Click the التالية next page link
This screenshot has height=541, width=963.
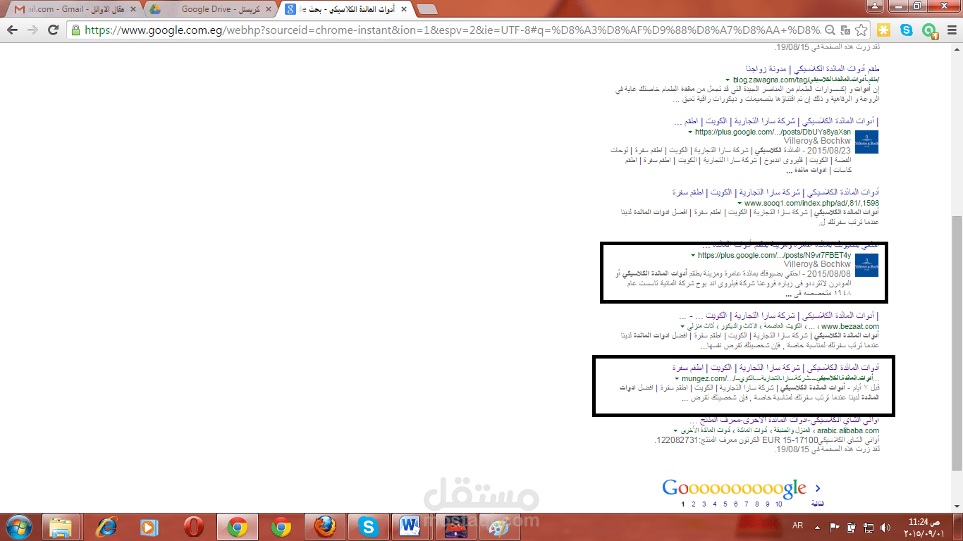[x=818, y=504]
